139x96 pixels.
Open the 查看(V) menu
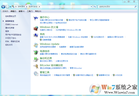click(21, 11)
